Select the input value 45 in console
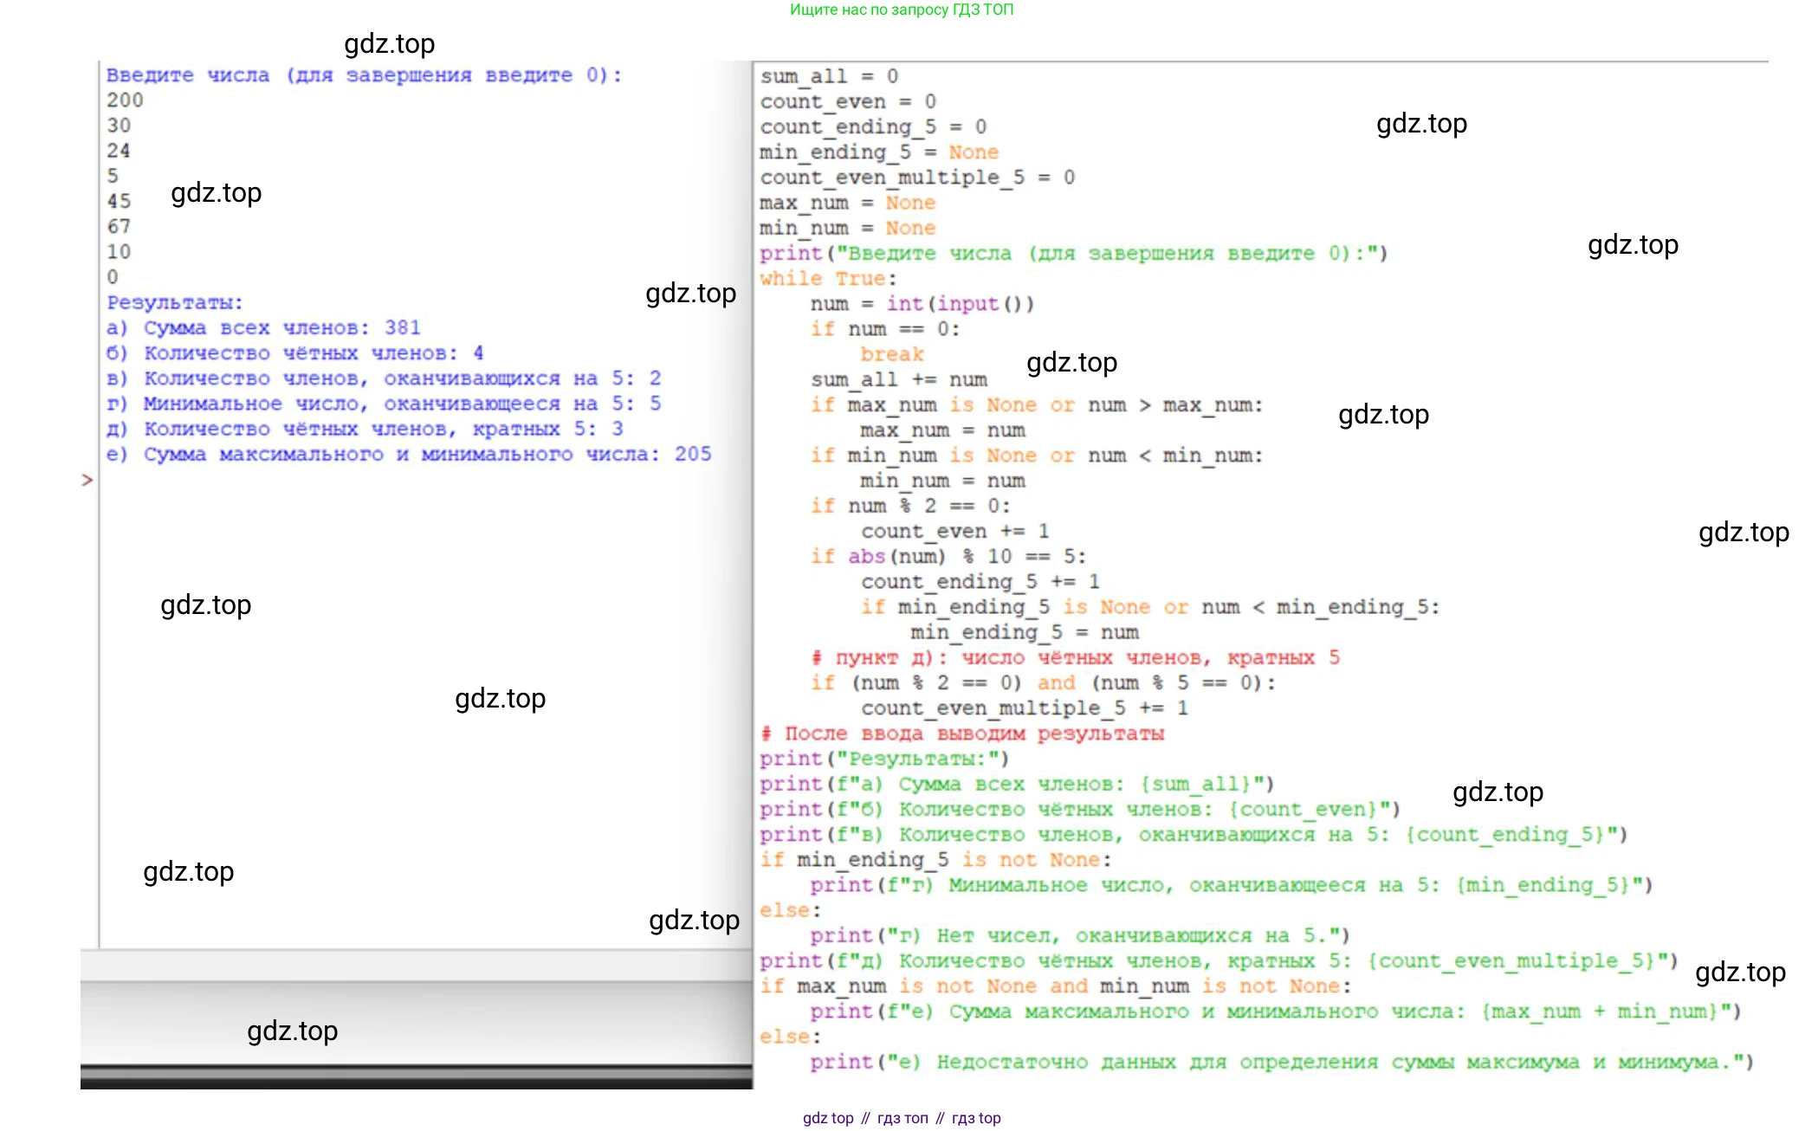This screenshot has height=1131, width=1805. pyautogui.click(x=119, y=201)
